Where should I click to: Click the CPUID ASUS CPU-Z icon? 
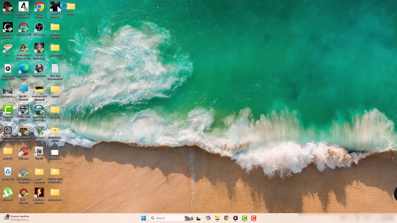(x=24, y=111)
